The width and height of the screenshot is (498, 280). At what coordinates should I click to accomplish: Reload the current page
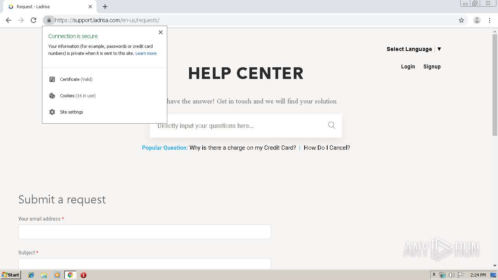pyautogui.click(x=33, y=20)
